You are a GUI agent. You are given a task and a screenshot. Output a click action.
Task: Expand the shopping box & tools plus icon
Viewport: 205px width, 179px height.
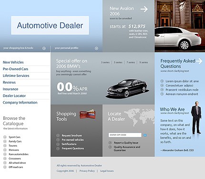tap(44, 48)
